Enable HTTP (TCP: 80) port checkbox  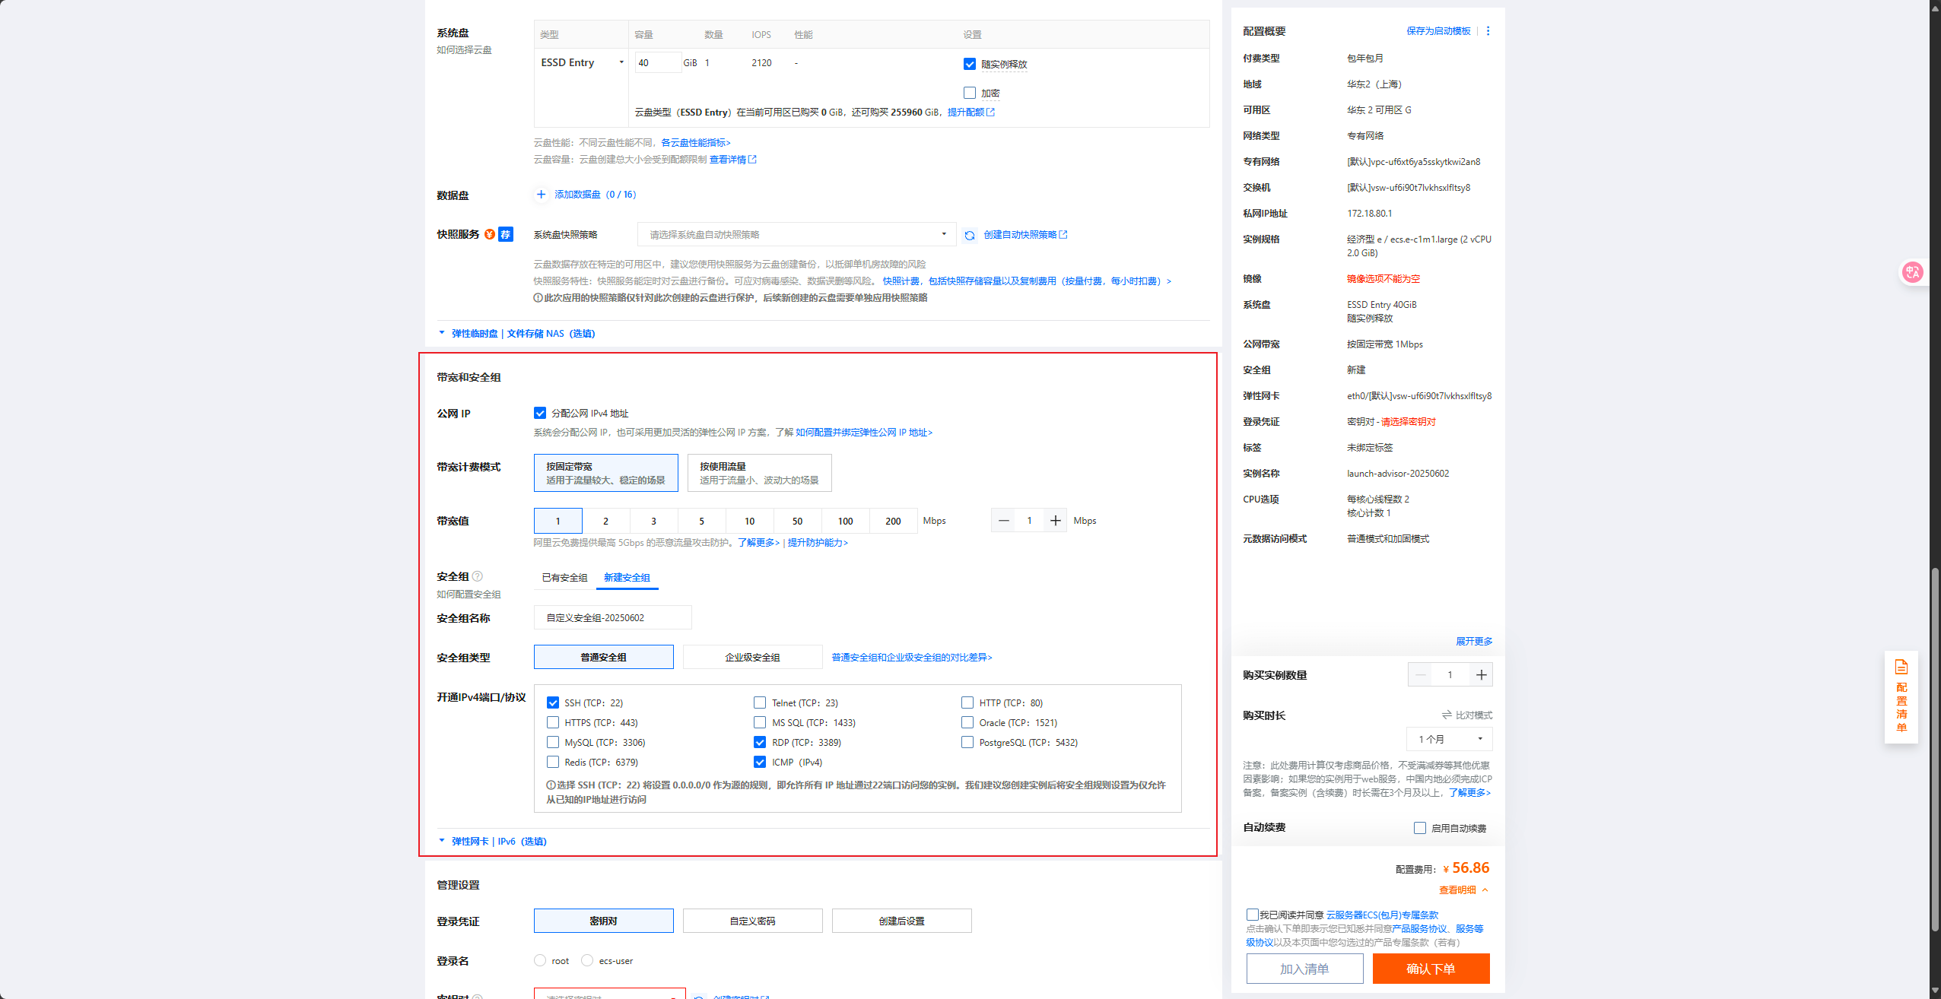click(967, 702)
